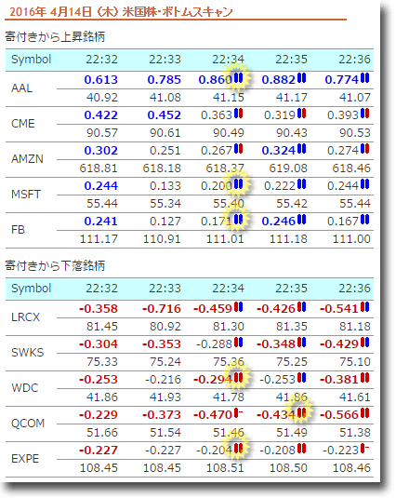Click the bar indicator beside AMZN 0.274
Image resolution: width=396 pixels, height=498 pixels.
365,149
